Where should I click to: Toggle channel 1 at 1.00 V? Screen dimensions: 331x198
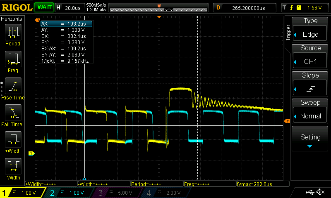(23, 193)
